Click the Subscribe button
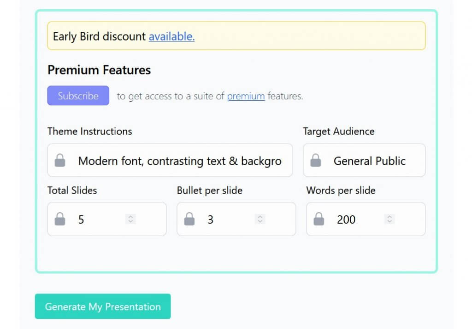This screenshot has height=329, width=472. (x=78, y=96)
